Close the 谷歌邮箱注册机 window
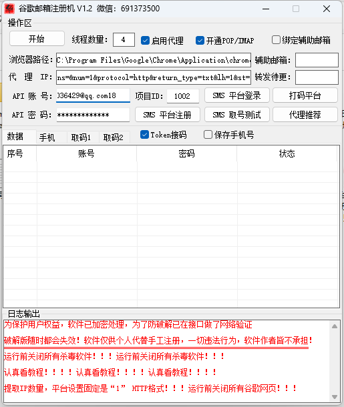This screenshot has width=344, height=407. pos(327,9)
